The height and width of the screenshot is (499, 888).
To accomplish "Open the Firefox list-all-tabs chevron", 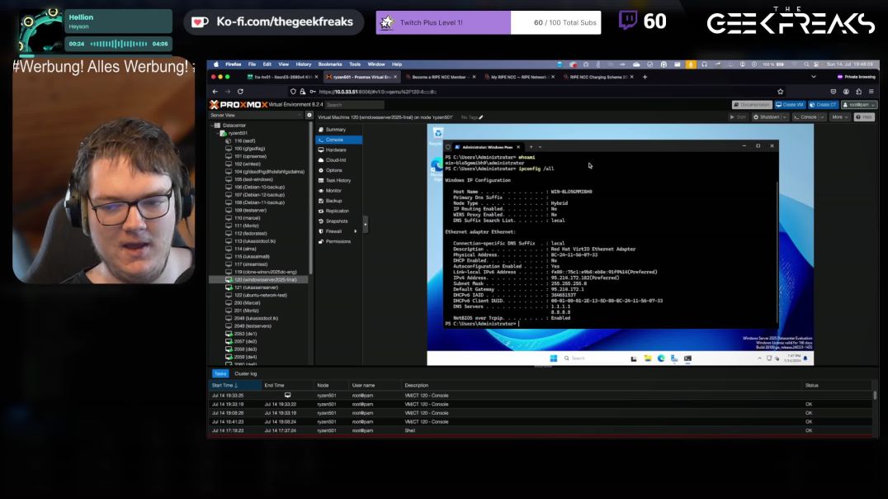I will click(813, 77).
